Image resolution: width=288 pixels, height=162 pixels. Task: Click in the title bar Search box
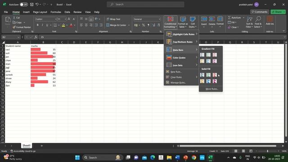(x=145, y=4)
